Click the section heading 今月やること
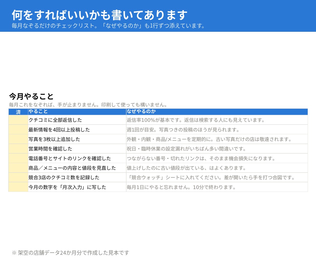The height and width of the screenshot is (260, 316). (31, 96)
